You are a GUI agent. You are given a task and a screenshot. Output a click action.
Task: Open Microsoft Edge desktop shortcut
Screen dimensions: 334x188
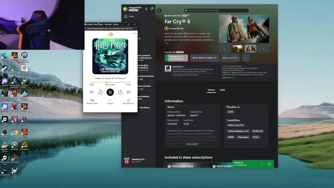coord(5,57)
